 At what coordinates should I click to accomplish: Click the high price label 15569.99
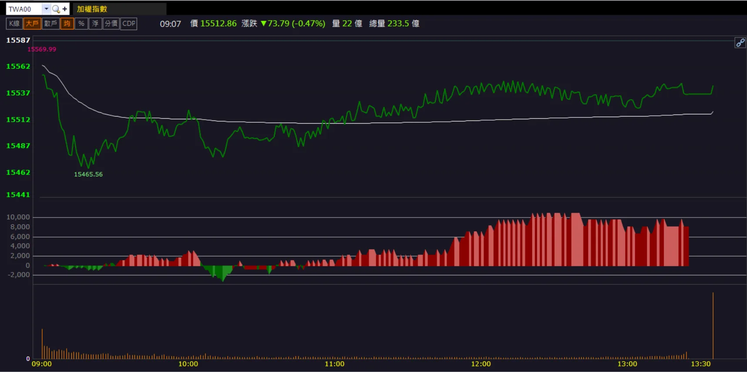[42, 49]
